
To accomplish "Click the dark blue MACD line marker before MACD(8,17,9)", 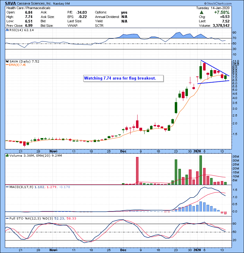I will pos(7,187).
